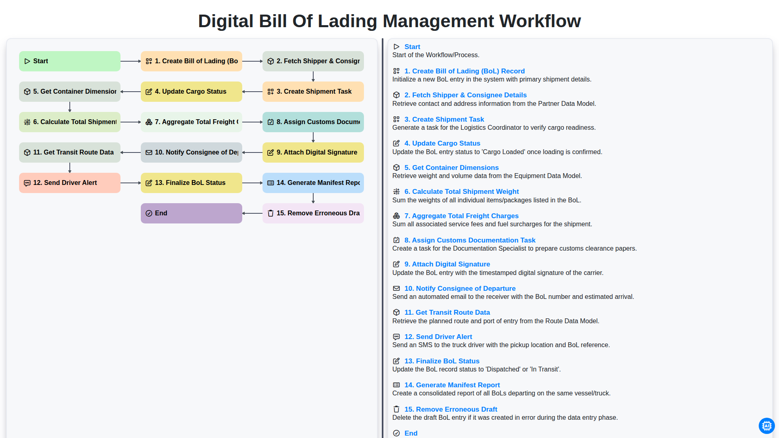
Task: Select the Get Transit Route Data node
Action: [70, 152]
